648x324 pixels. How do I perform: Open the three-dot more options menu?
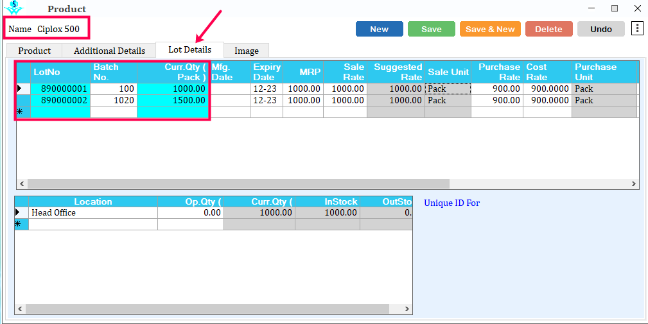[x=637, y=28]
